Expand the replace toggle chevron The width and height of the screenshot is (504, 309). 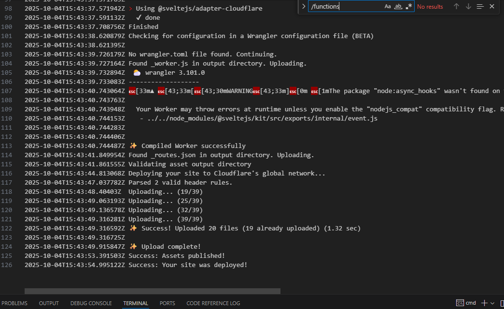click(x=303, y=6)
